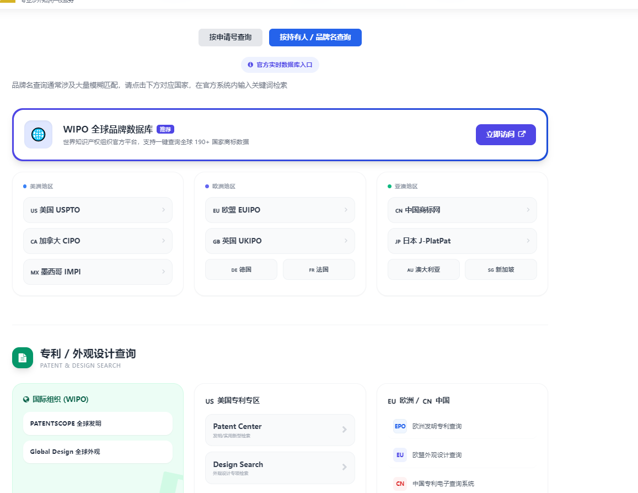
Task: Click the EPO badge icon
Action: point(400,426)
